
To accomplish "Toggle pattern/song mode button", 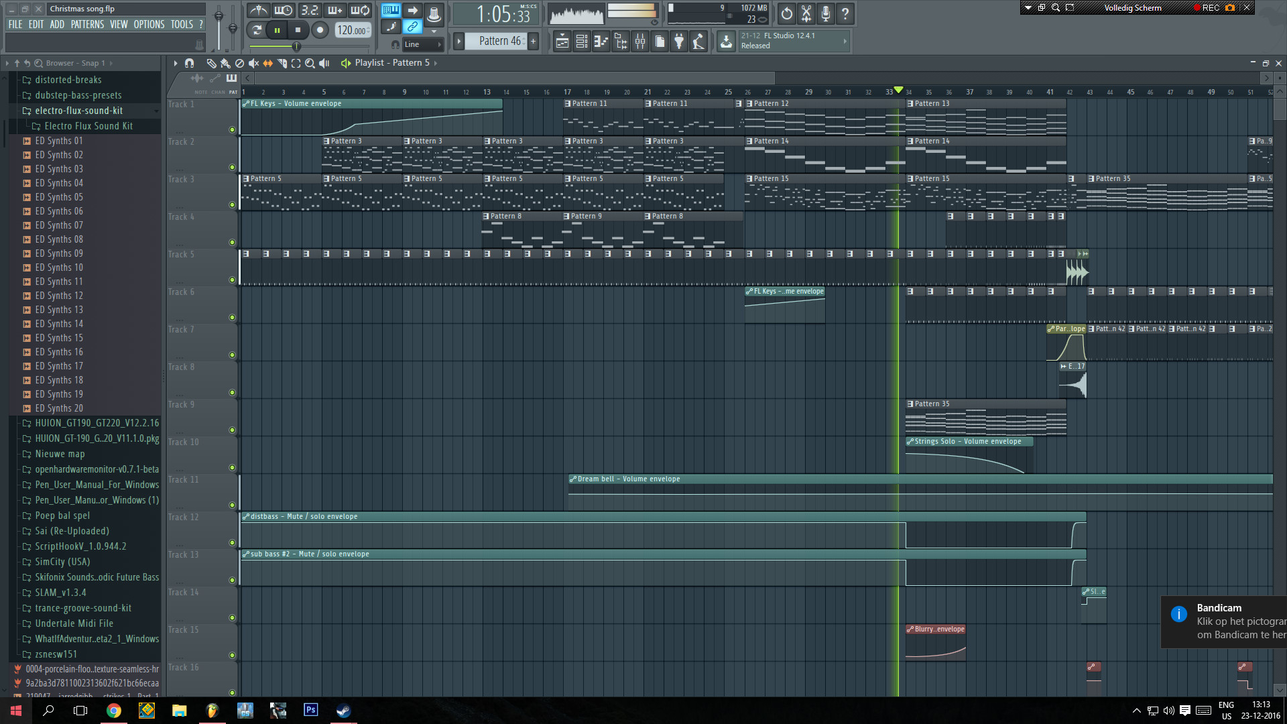I will click(x=257, y=29).
